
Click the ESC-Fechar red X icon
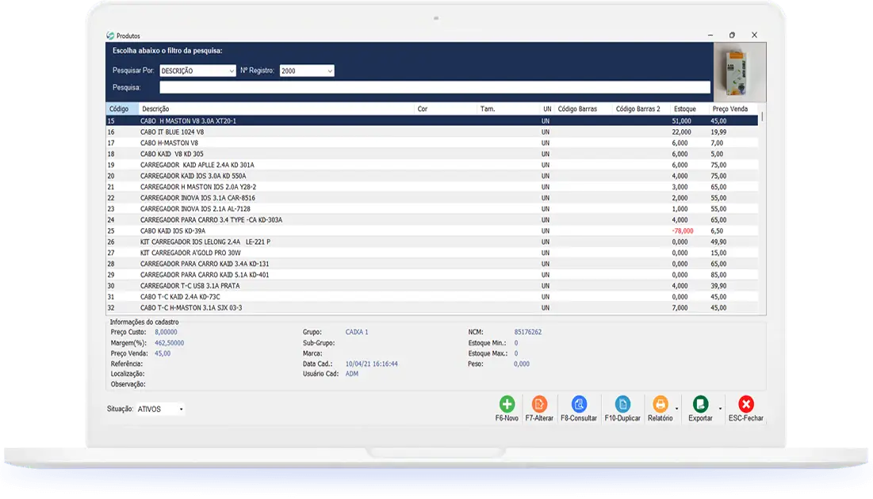point(745,404)
